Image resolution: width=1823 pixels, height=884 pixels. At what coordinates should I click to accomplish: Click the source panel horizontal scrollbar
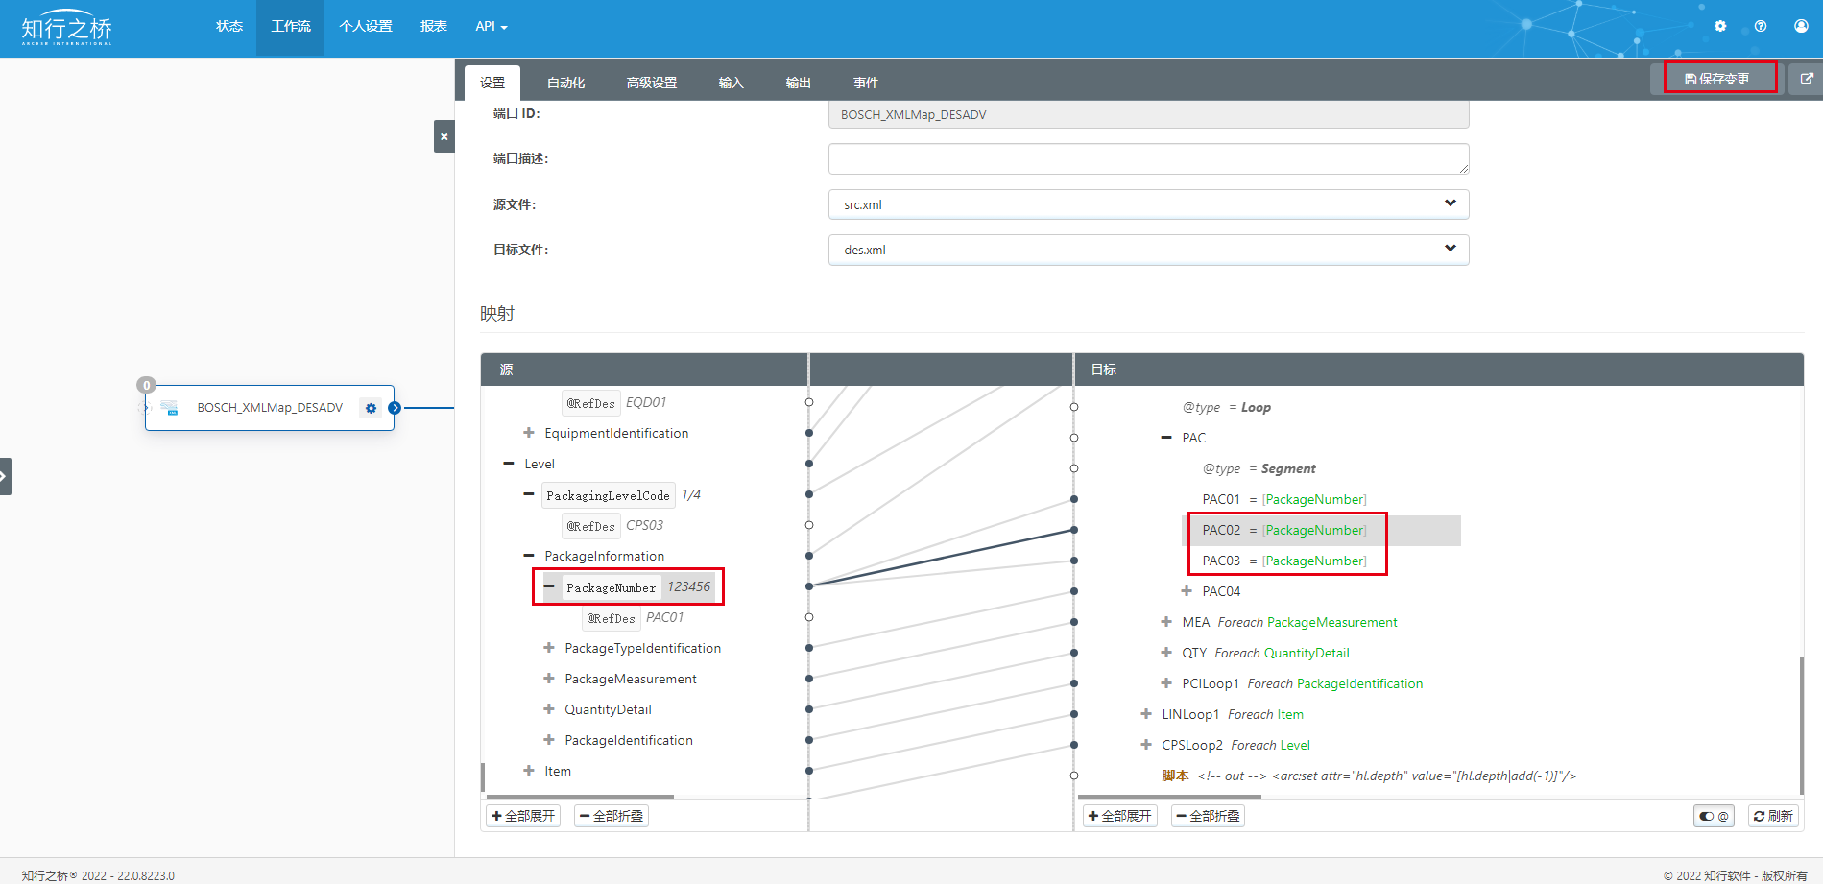click(x=580, y=797)
